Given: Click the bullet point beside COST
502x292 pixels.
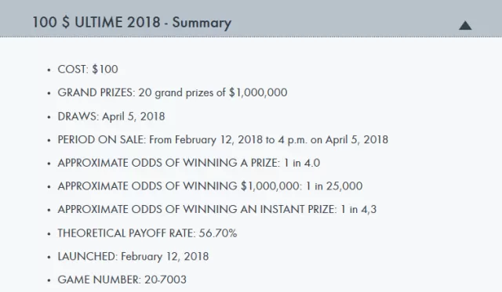Looking at the screenshot, I should click(49, 70).
